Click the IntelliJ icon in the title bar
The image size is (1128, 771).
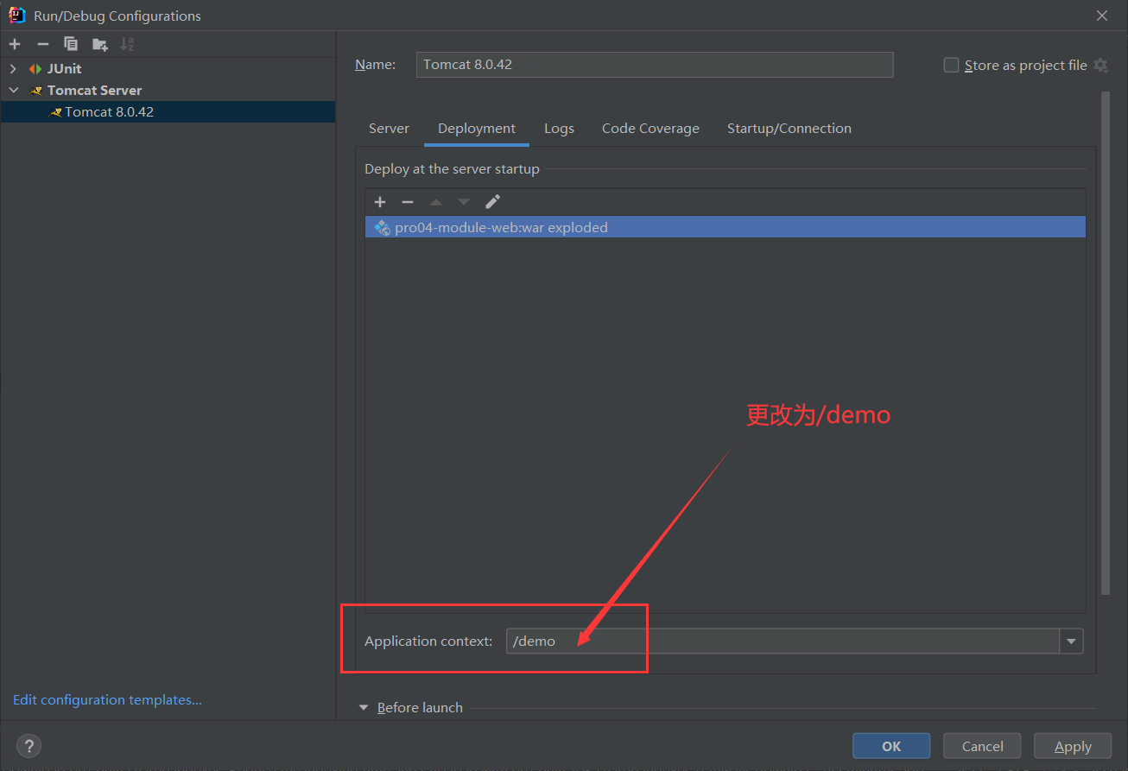[x=16, y=15]
